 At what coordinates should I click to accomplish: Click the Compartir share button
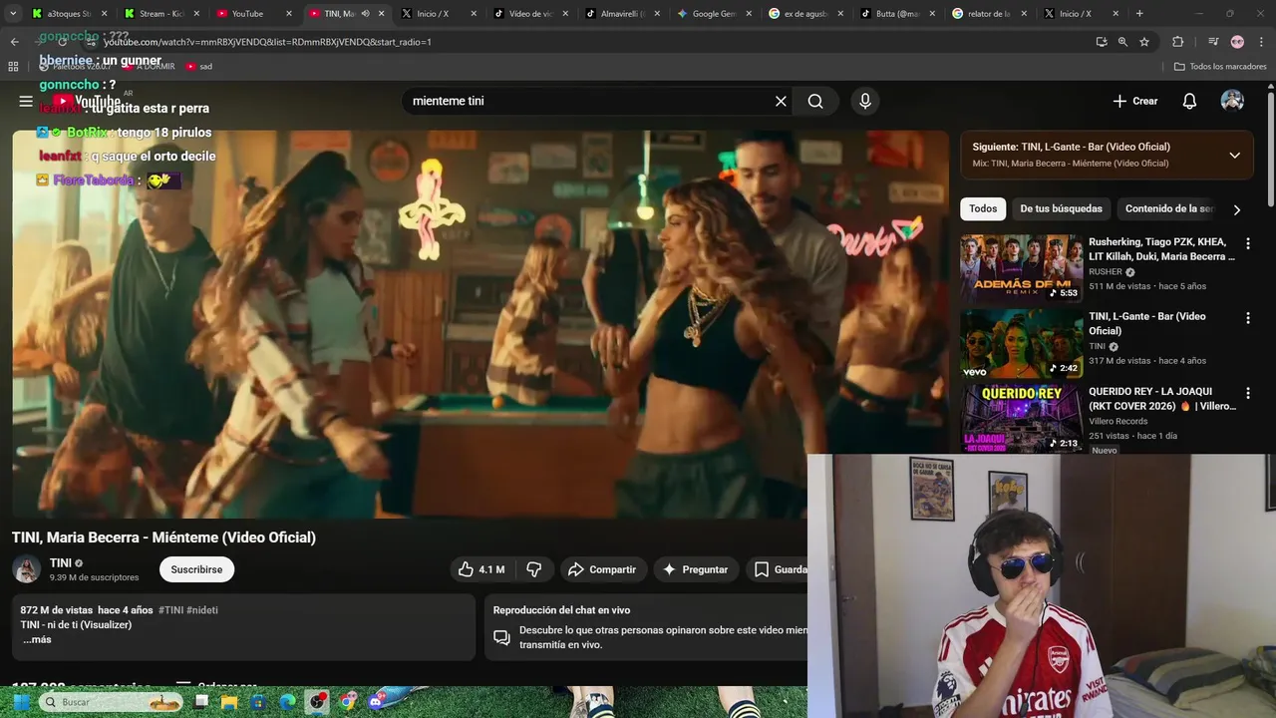pos(602,569)
